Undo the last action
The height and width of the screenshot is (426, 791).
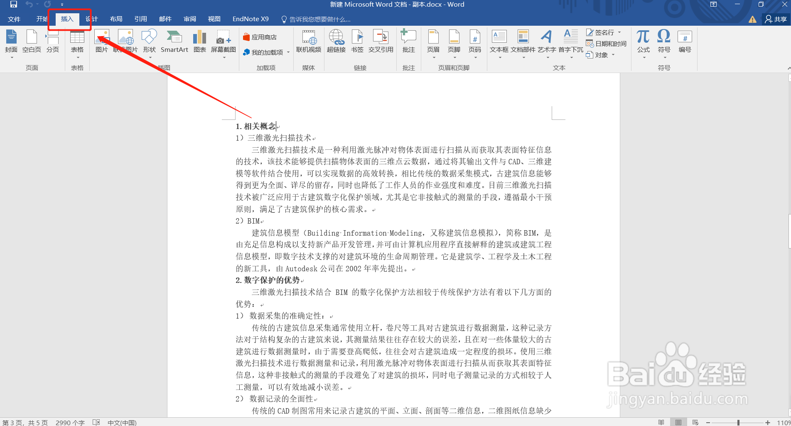[x=29, y=5]
